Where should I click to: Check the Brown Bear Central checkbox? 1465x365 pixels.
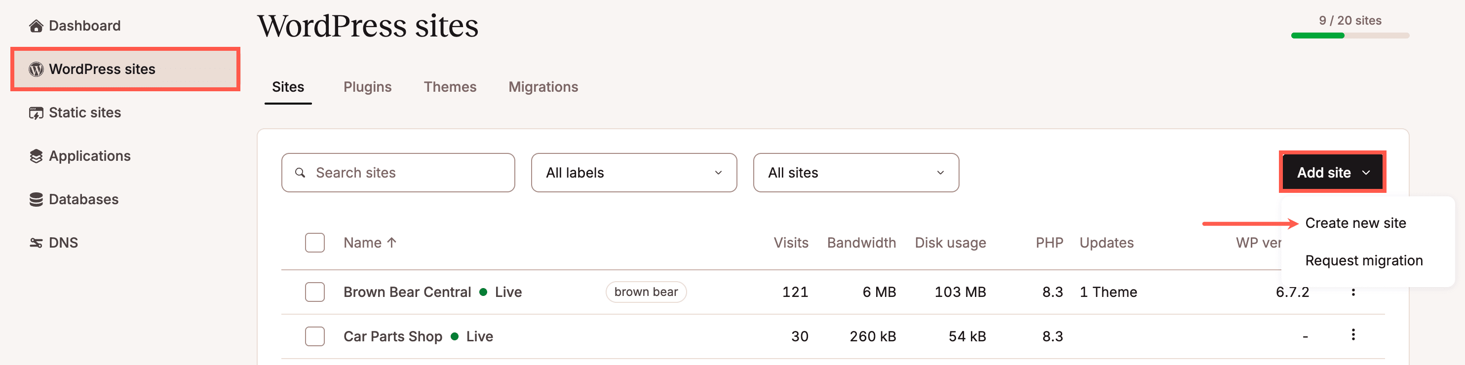[314, 292]
